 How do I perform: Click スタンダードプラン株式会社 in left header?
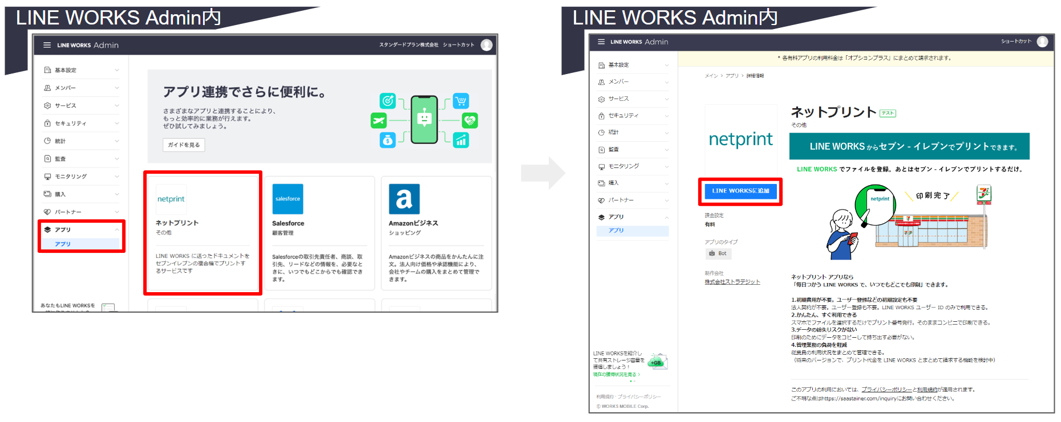(x=409, y=45)
